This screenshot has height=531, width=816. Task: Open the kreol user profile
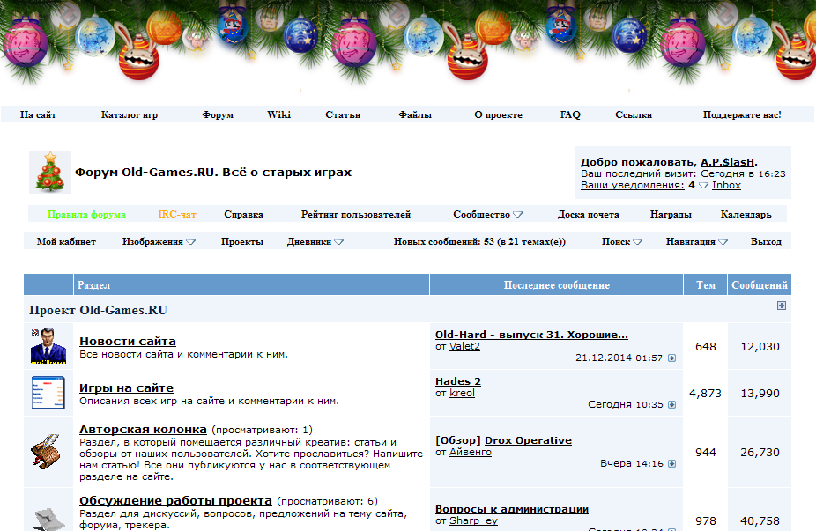coord(462,393)
